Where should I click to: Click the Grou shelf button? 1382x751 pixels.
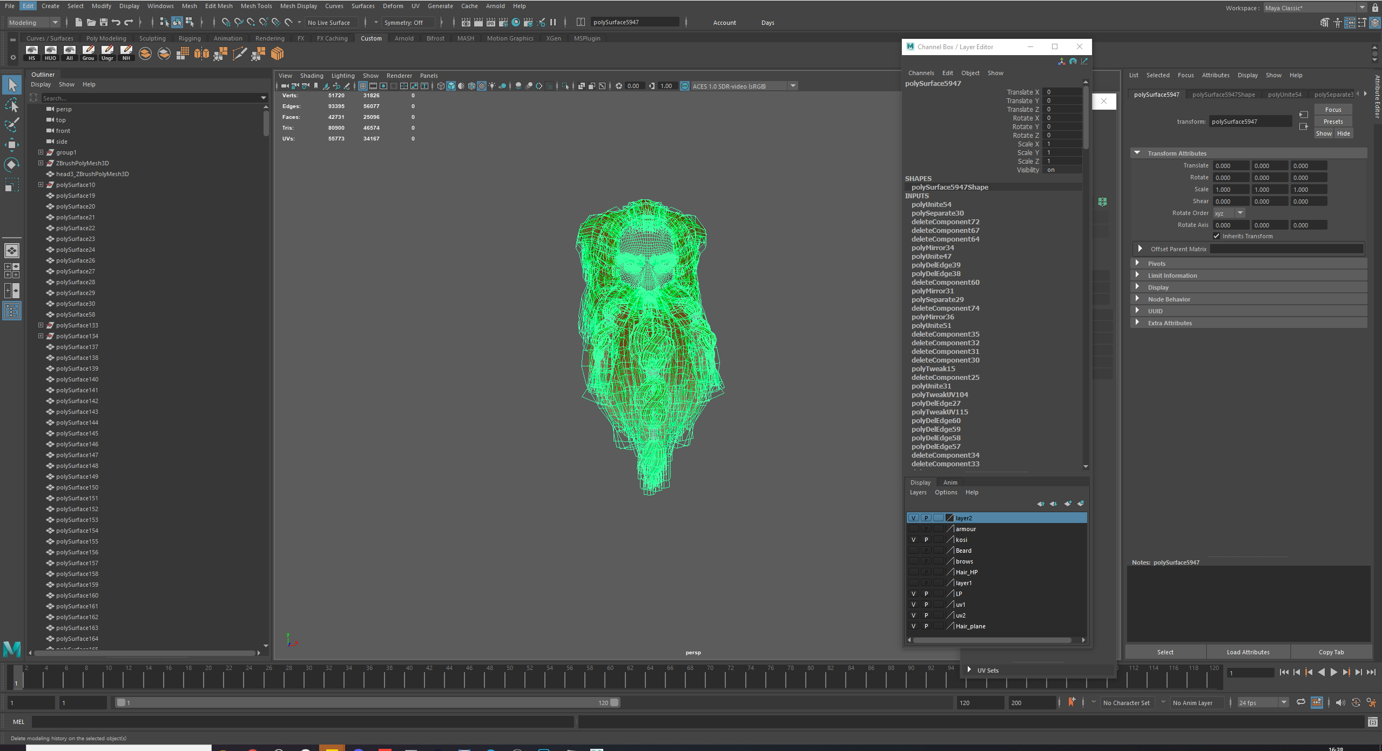89,53
